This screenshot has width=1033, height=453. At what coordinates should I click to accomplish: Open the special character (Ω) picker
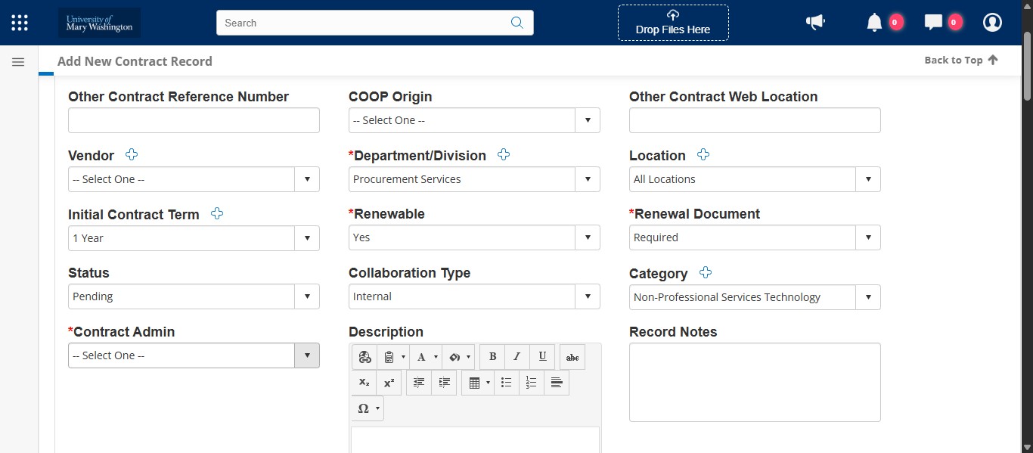(364, 408)
